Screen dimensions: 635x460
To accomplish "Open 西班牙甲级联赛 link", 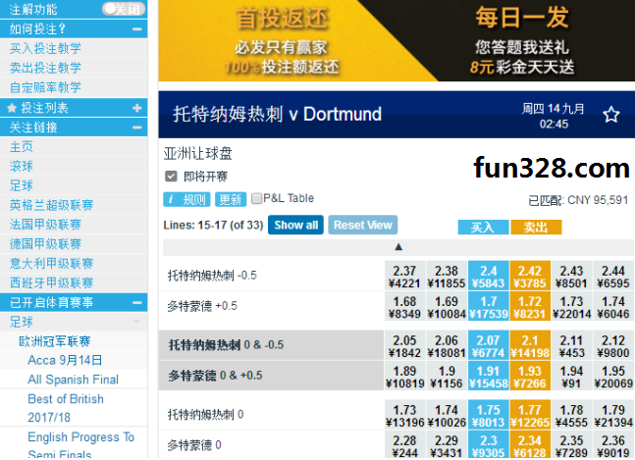I will point(51,282).
